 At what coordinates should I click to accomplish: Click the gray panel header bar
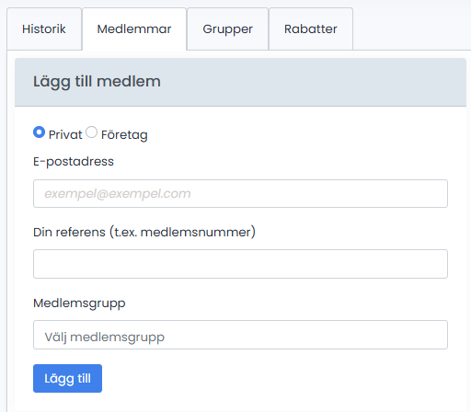pos(240,82)
